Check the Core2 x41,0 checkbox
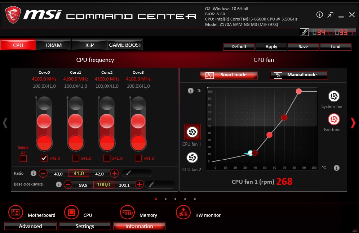 coord(107,158)
